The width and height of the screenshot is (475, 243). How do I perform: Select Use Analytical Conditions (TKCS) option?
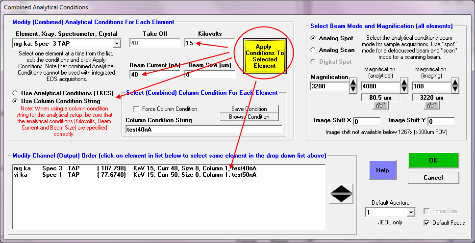[16, 93]
